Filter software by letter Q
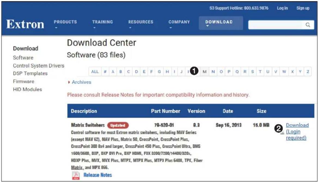 pyautogui.click(x=237, y=72)
